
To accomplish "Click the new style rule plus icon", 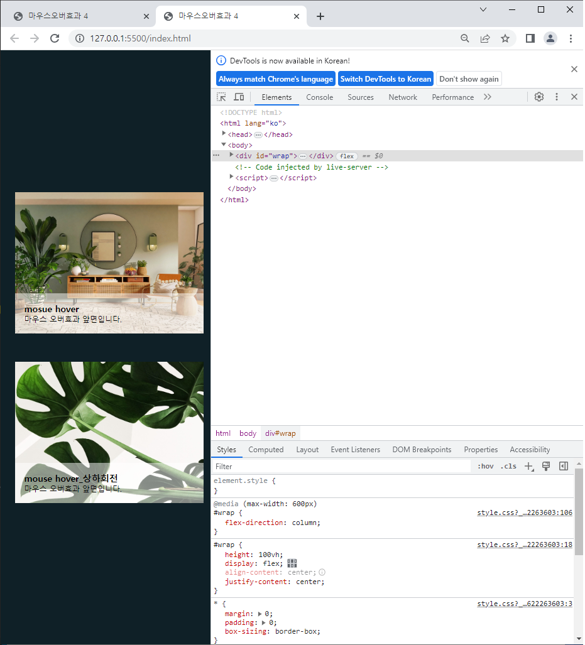I will (529, 466).
